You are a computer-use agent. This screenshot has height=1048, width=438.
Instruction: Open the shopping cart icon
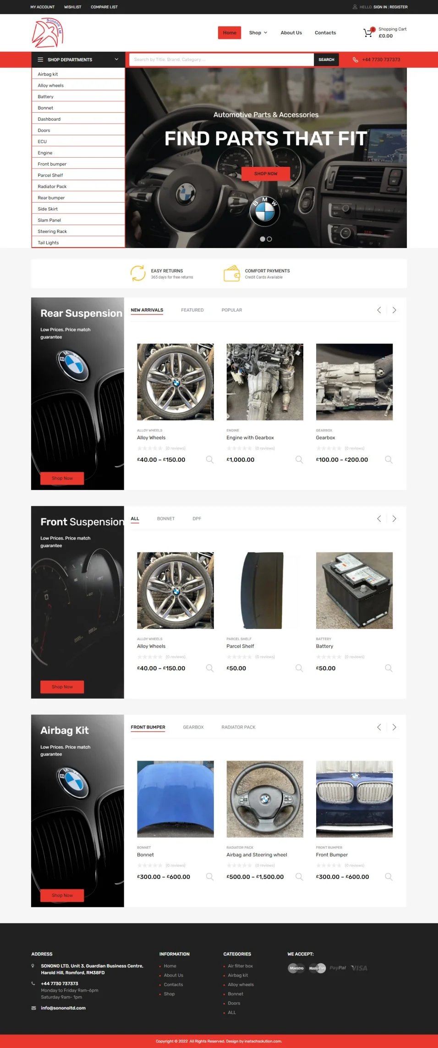pos(368,33)
